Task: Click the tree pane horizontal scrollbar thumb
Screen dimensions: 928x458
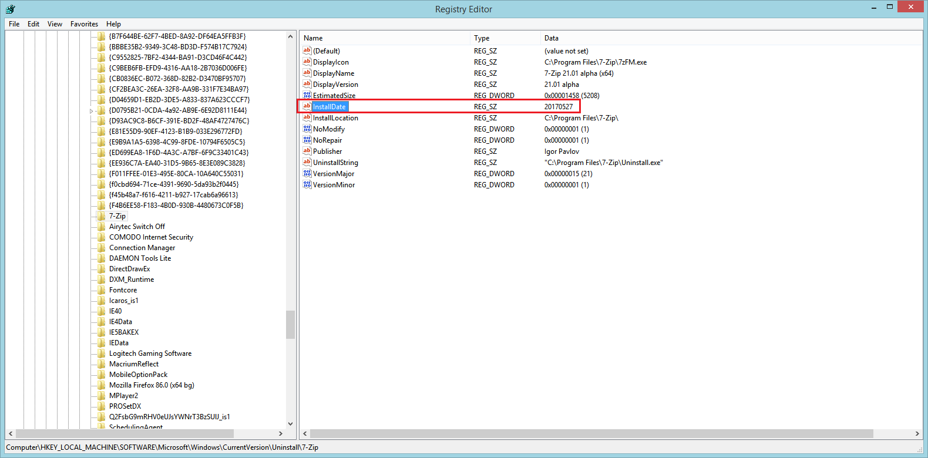Action: pyautogui.click(x=125, y=433)
